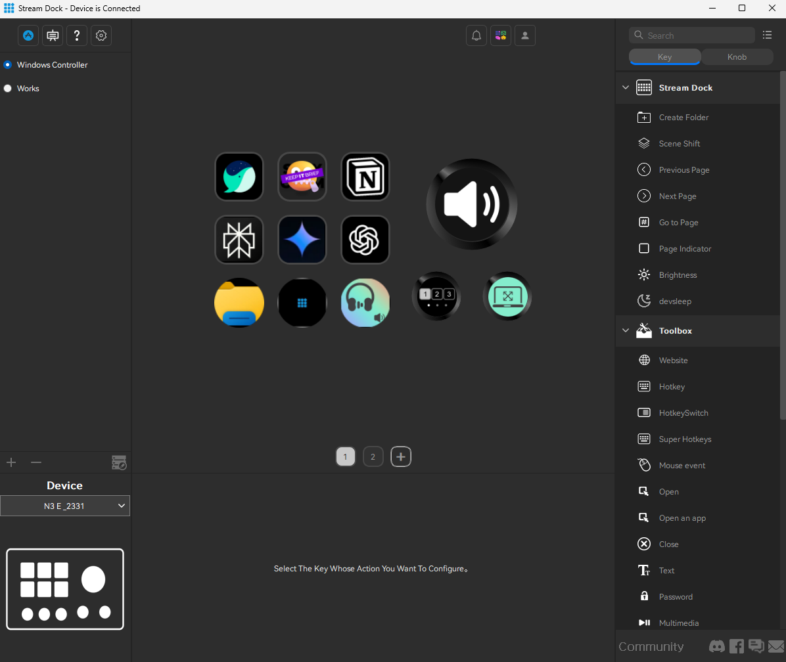
Task: Go to page 1
Action: click(x=346, y=456)
